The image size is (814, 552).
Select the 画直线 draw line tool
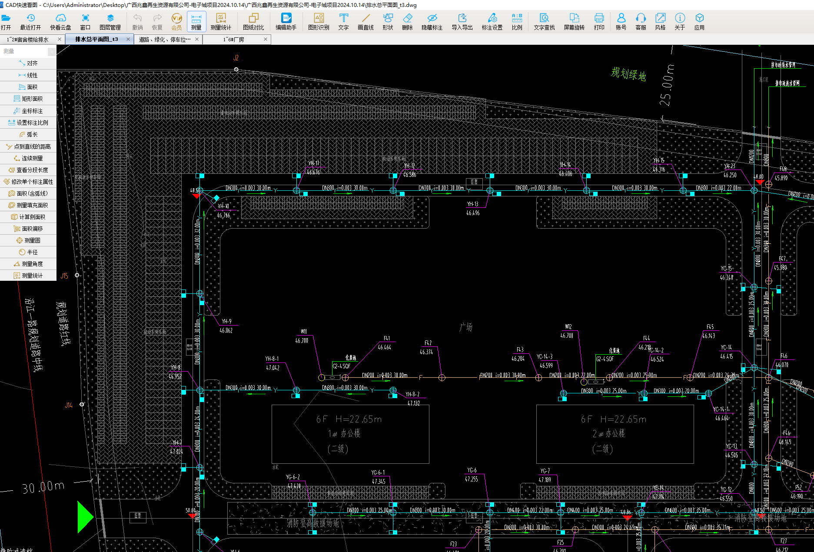[365, 22]
